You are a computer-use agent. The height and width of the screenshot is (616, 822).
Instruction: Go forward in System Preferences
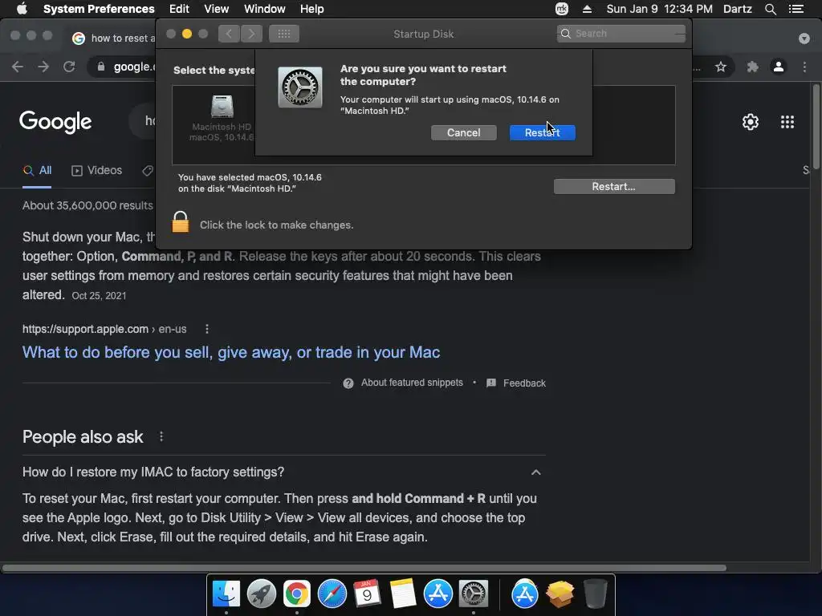click(251, 34)
